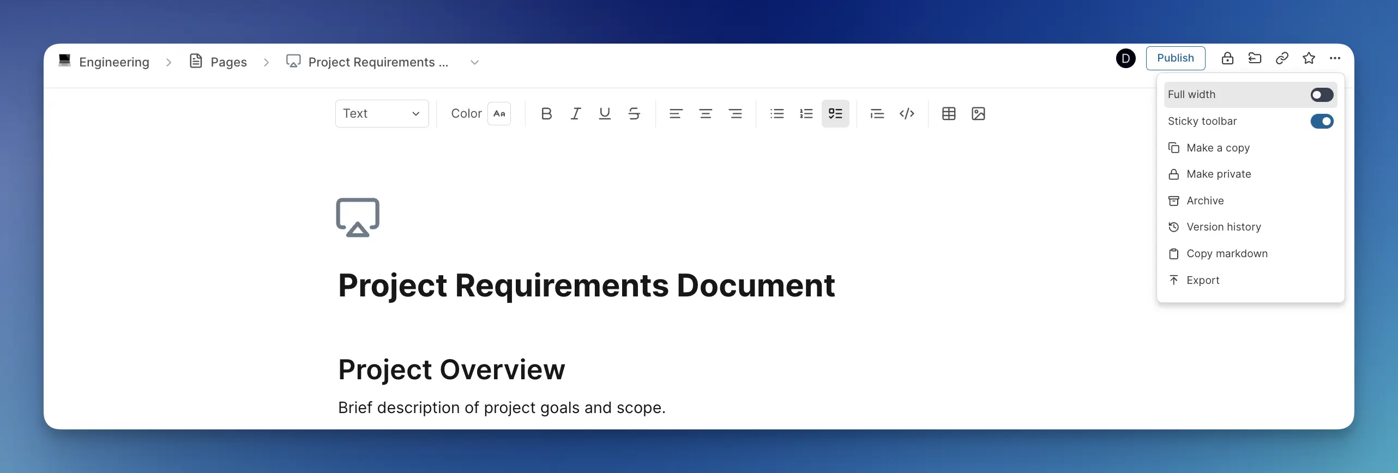Click the Engineering project icon

point(64,60)
